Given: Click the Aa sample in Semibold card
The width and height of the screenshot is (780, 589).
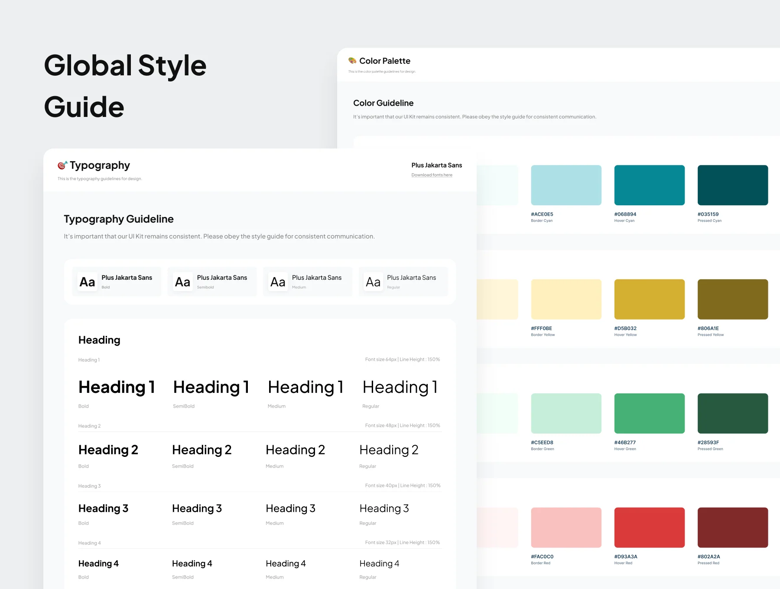Looking at the screenshot, I should pyautogui.click(x=182, y=282).
